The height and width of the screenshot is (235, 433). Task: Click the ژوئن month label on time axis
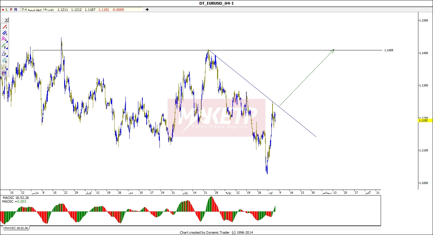(185, 193)
